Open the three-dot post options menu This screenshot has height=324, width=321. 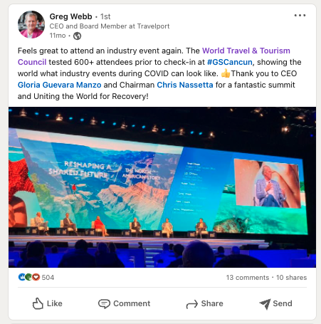click(x=300, y=16)
